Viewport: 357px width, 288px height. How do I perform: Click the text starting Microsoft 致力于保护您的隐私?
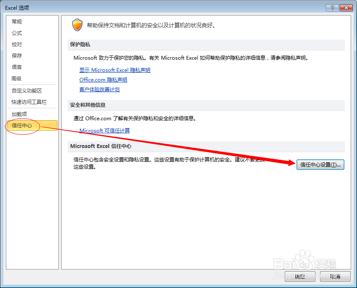[191, 58]
